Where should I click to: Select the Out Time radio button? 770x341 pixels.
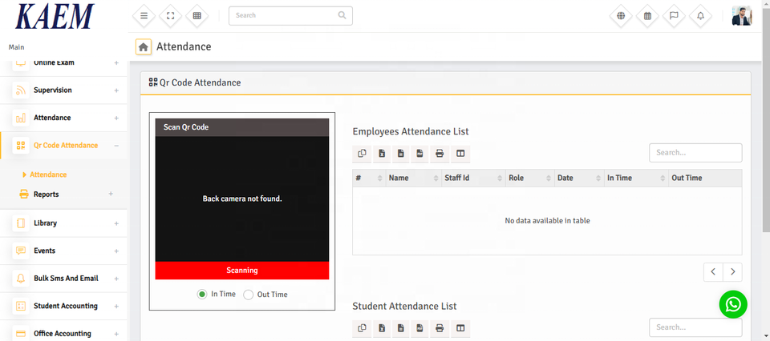tap(249, 295)
